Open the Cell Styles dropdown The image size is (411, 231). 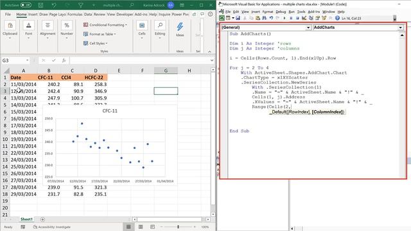coord(96,43)
